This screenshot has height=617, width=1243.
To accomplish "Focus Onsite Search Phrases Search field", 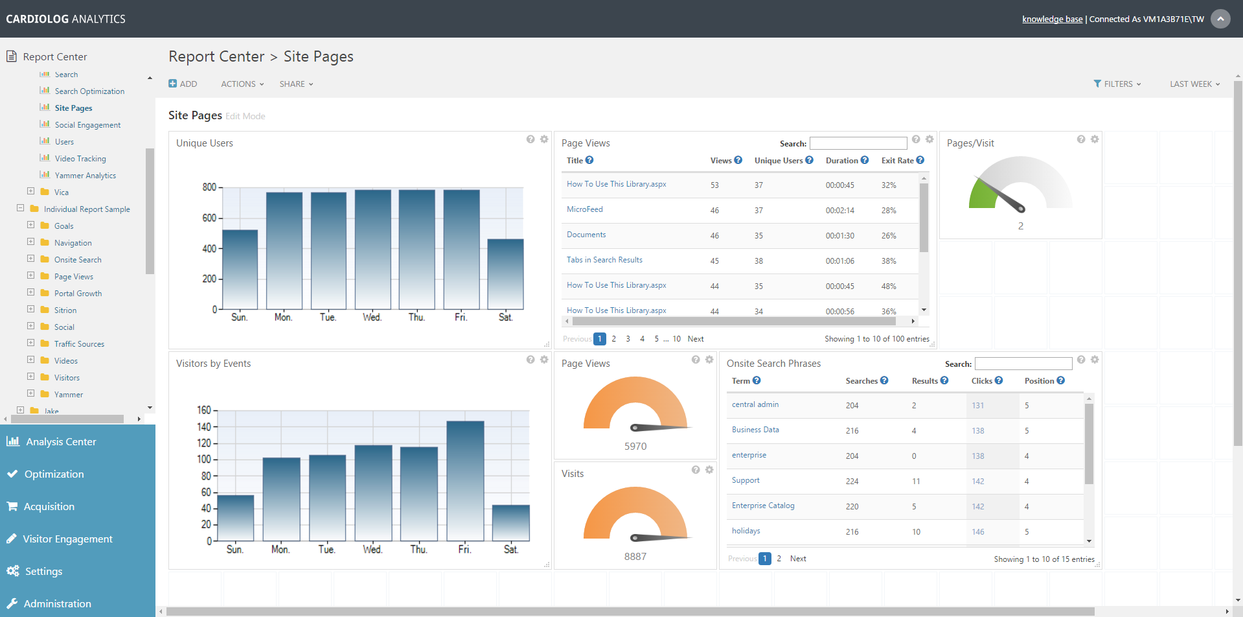I will tap(1023, 364).
